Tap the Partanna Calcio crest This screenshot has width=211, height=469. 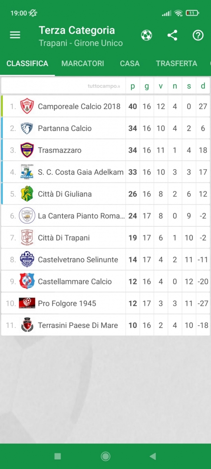pos(27,128)
